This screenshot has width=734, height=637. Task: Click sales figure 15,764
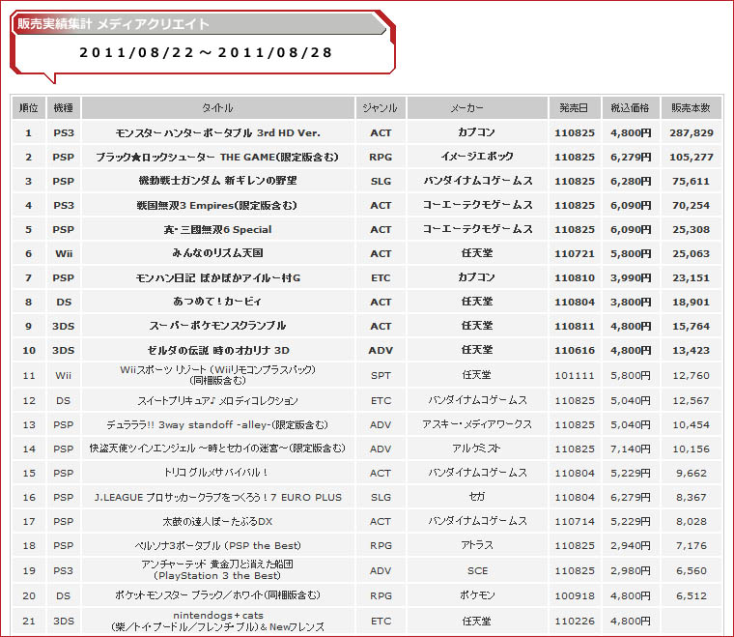692,326
